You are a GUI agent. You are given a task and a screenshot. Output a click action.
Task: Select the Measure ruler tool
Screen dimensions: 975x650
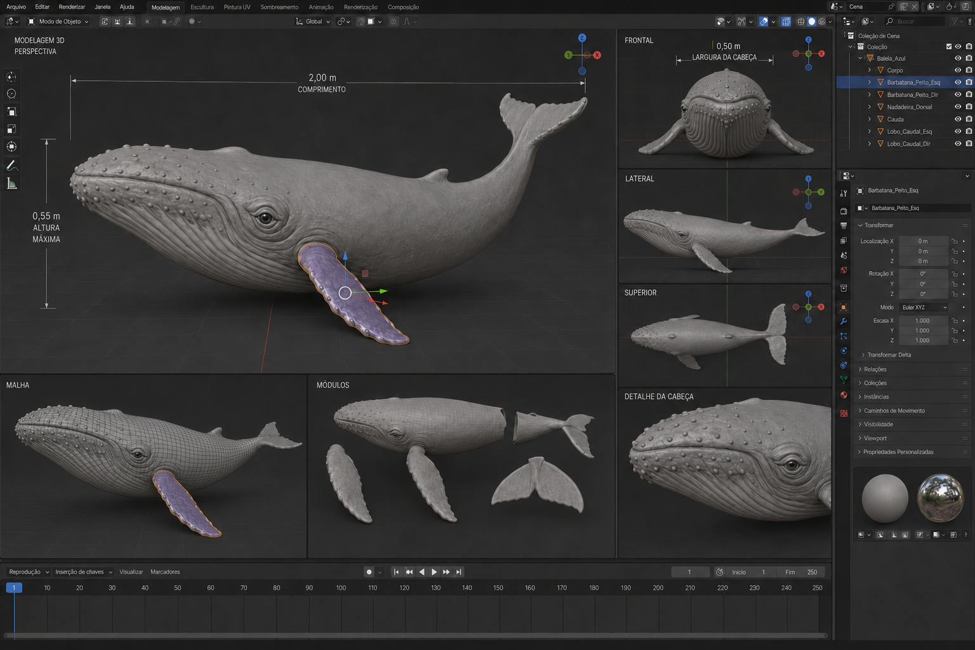(x=11, y=183)
